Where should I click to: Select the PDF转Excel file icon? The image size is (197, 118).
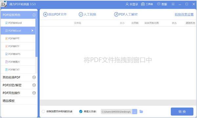click(x=7, y=31)
